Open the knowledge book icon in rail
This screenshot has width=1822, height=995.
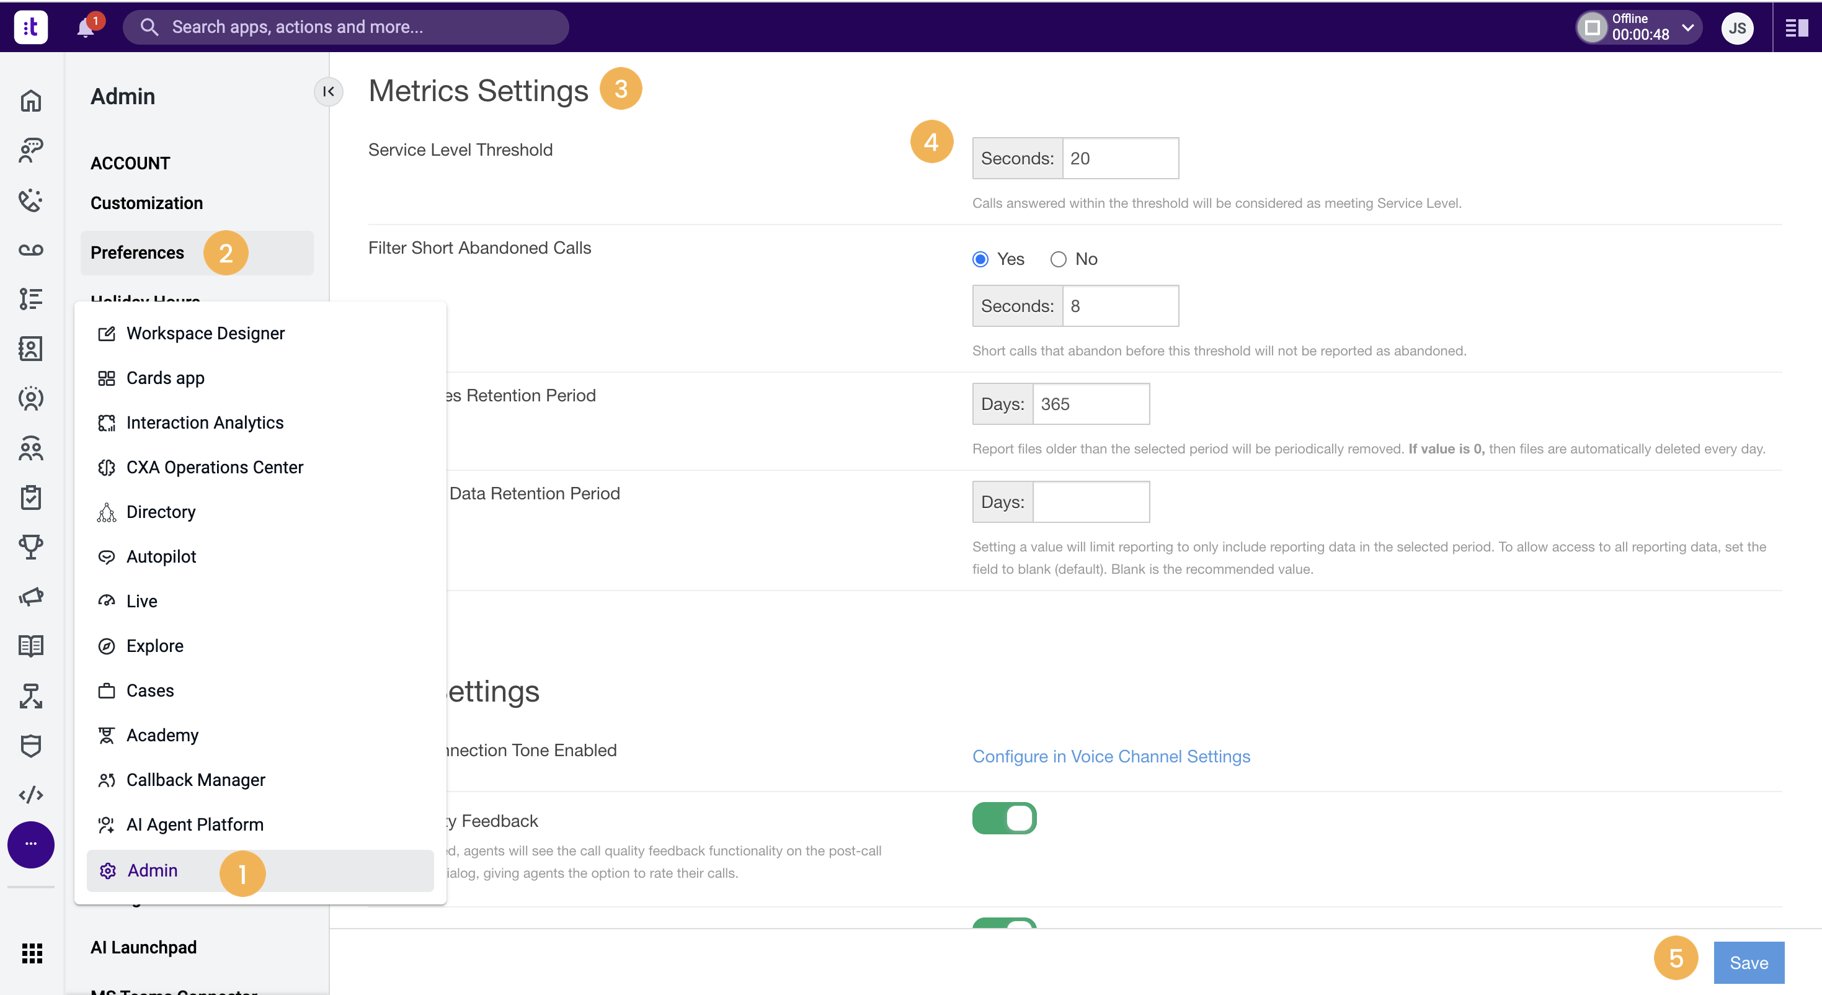pyautogui.click(x=30, y=645)
